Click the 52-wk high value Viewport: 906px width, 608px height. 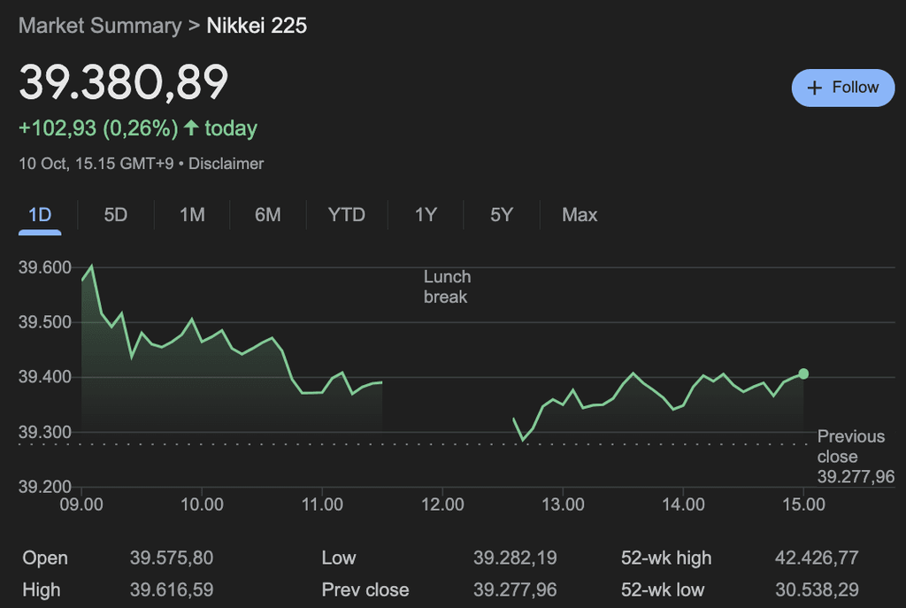coord(817,558)
